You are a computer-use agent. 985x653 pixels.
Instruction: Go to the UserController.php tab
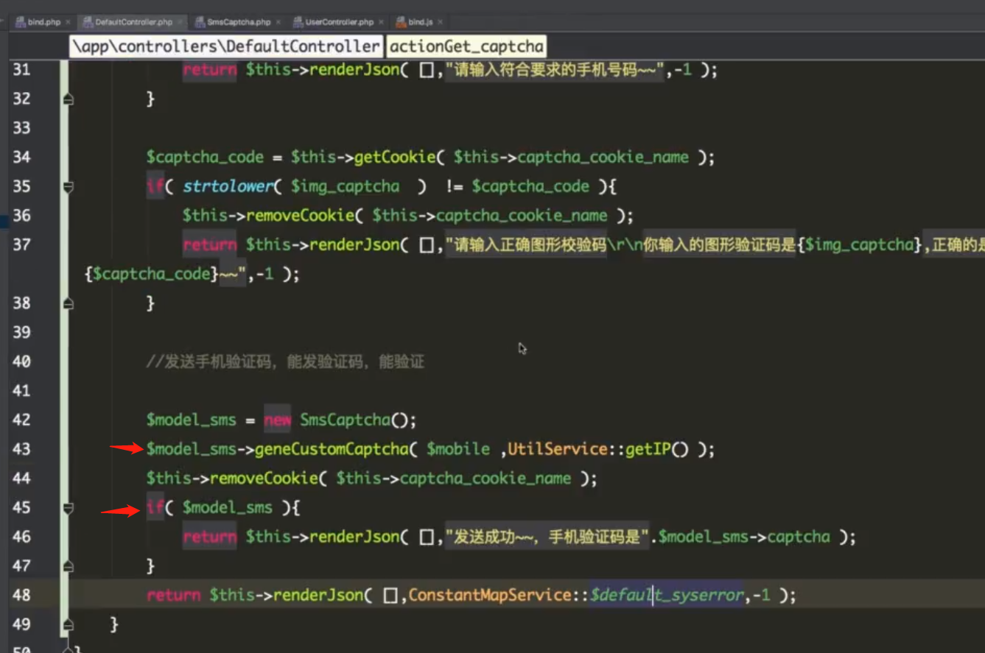pos(339,22)
